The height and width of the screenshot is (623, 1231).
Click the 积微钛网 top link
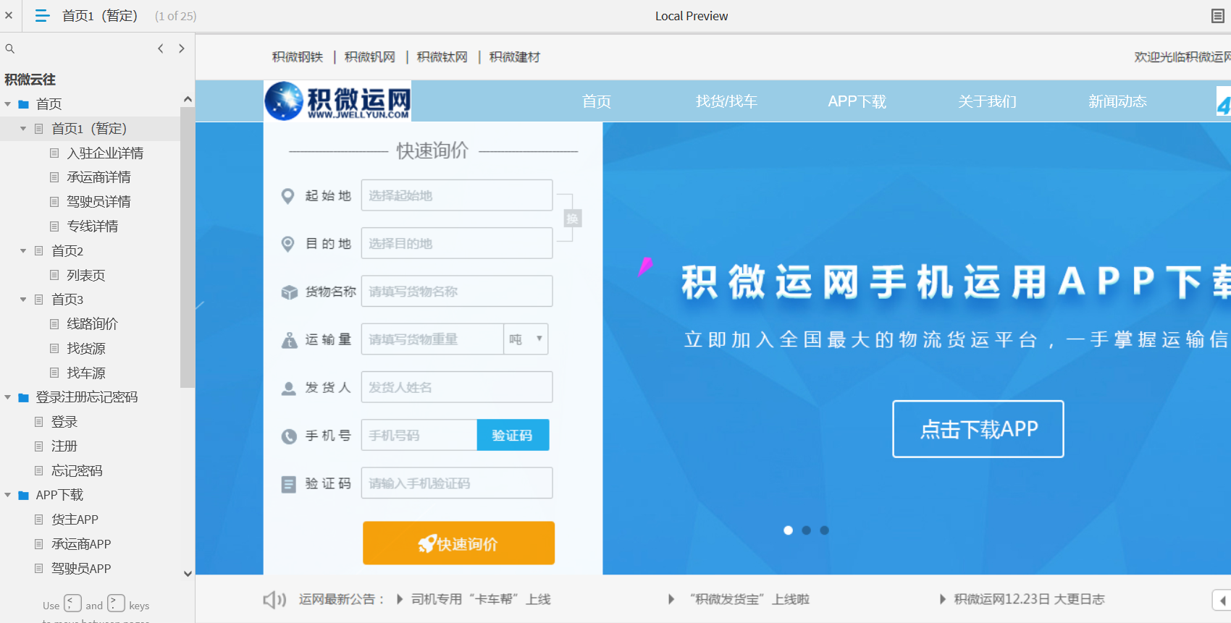tap(442, 57)
